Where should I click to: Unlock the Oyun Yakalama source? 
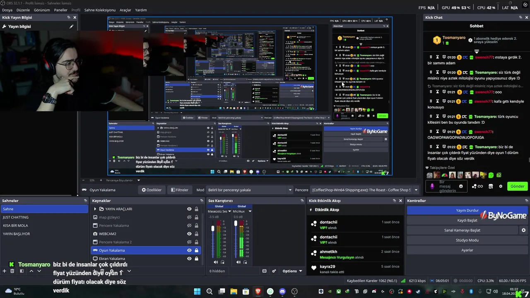click(x=196, y=250)
